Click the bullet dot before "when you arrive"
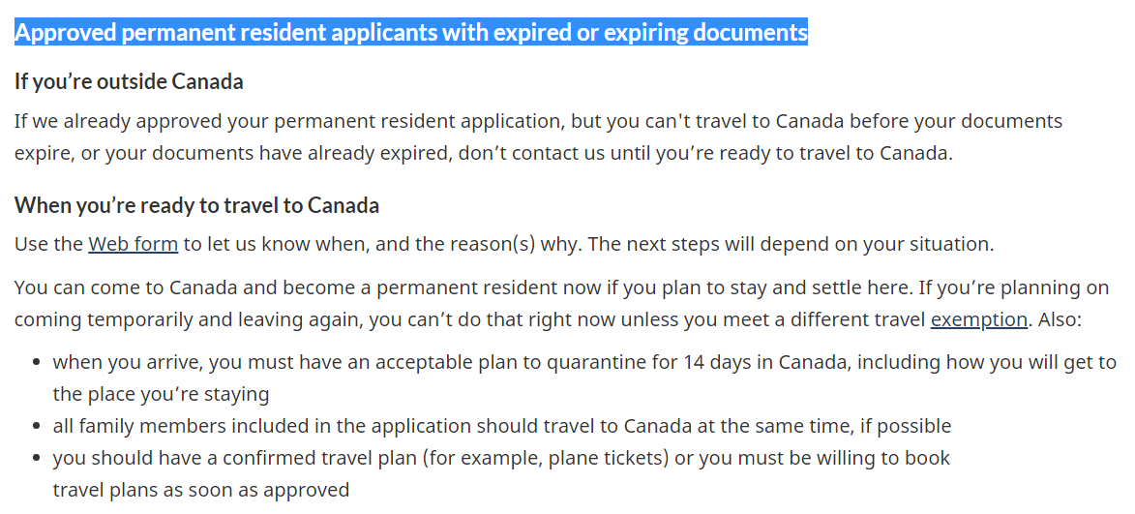The height and width of the screenshot is (514, 1135). tap(36, 363)
